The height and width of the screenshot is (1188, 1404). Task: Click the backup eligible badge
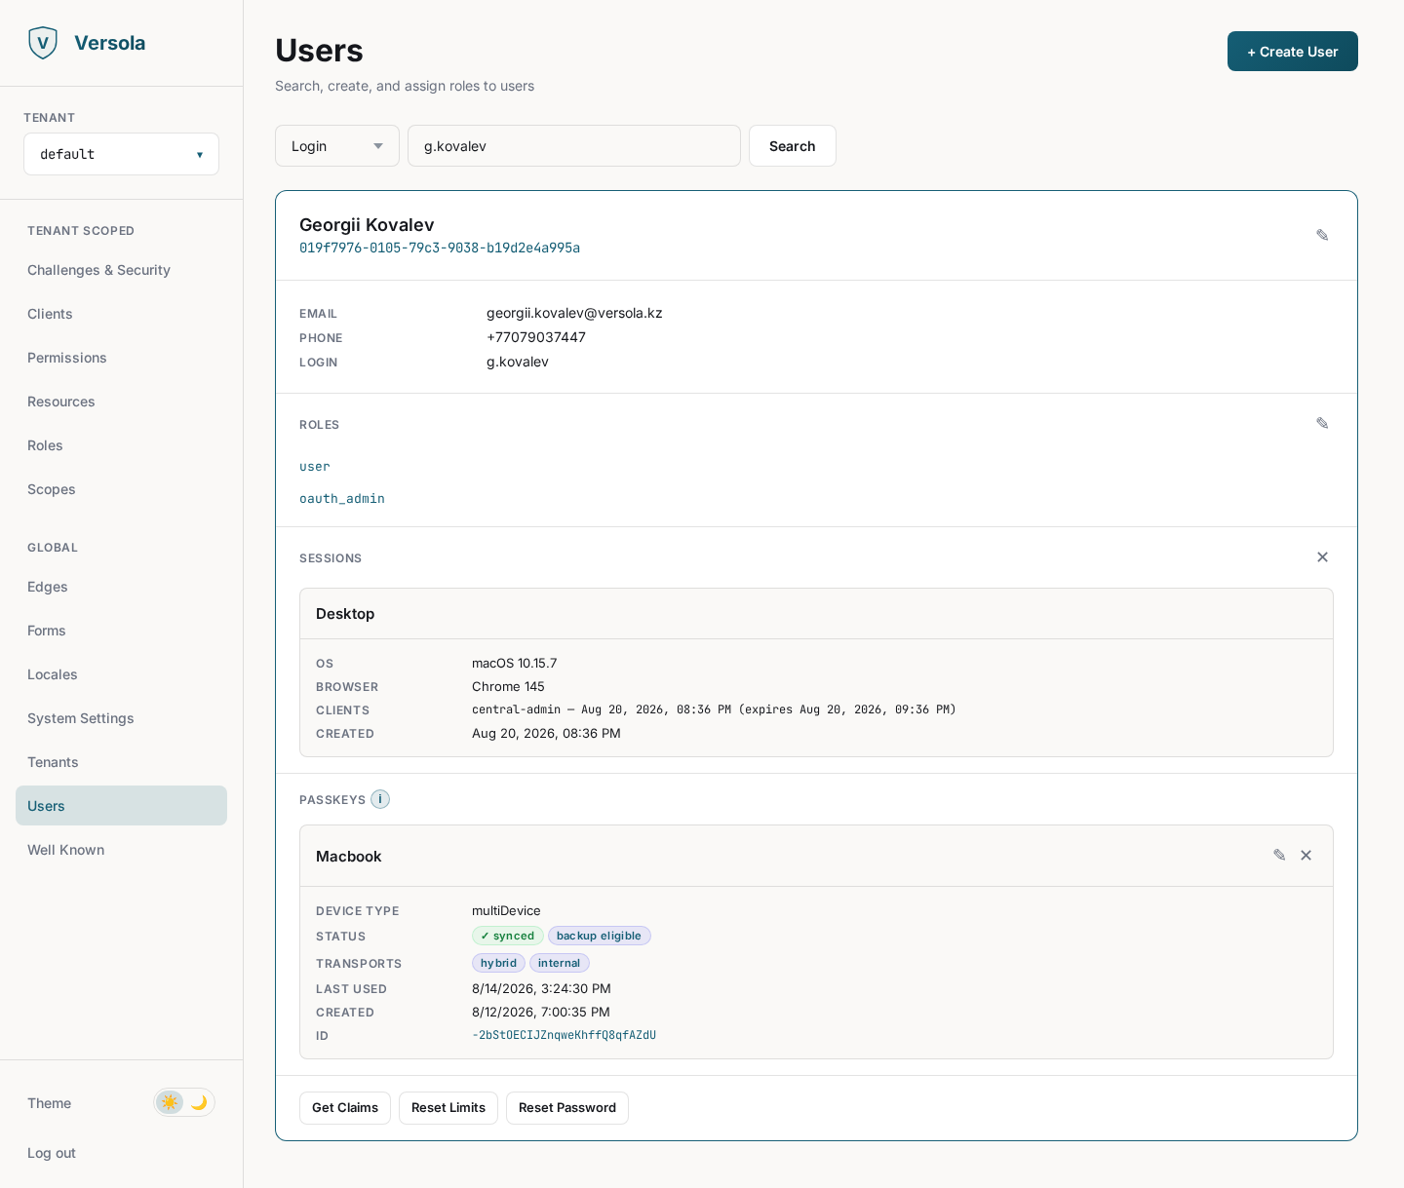pyautogui.click(x=599, y=936)
